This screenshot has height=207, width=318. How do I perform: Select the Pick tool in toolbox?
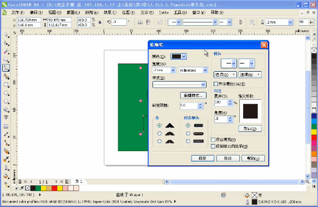(7, 35)
